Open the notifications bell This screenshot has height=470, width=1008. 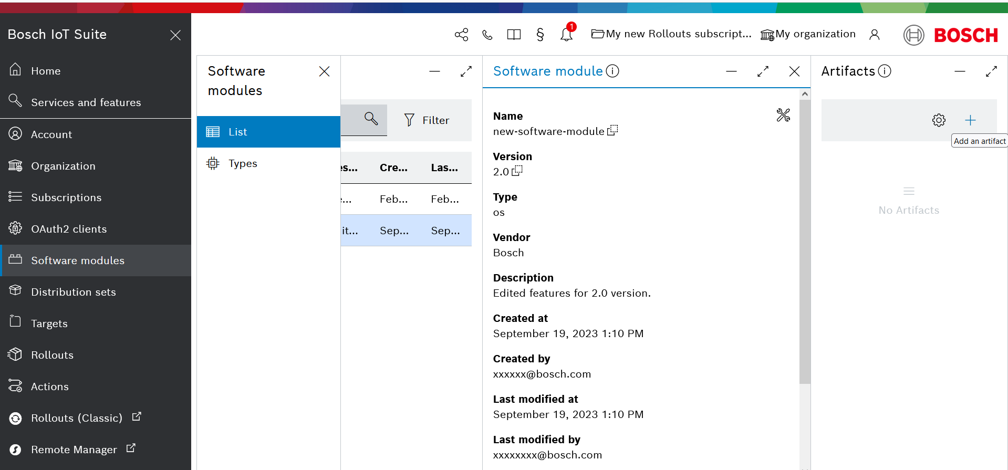tap(566, 35)
